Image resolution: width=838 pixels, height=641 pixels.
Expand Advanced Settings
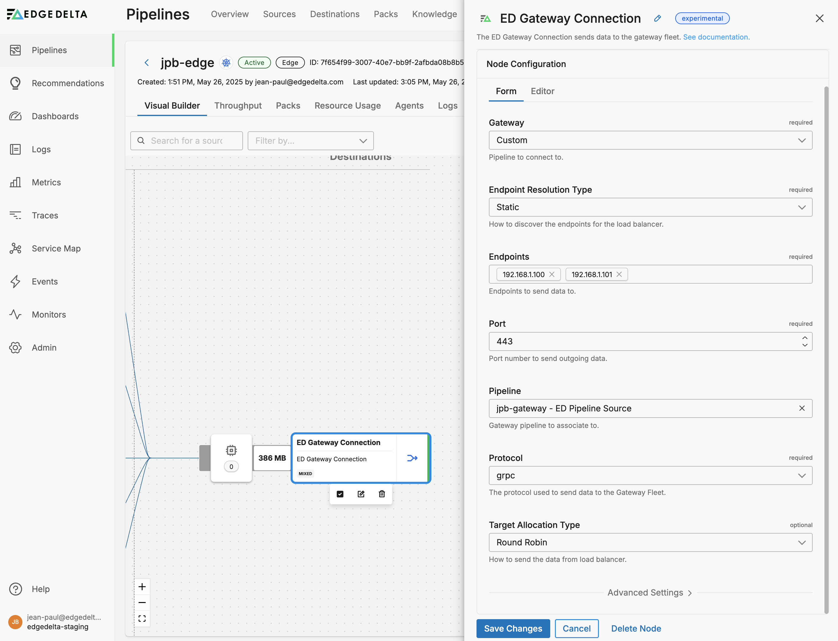650,593
